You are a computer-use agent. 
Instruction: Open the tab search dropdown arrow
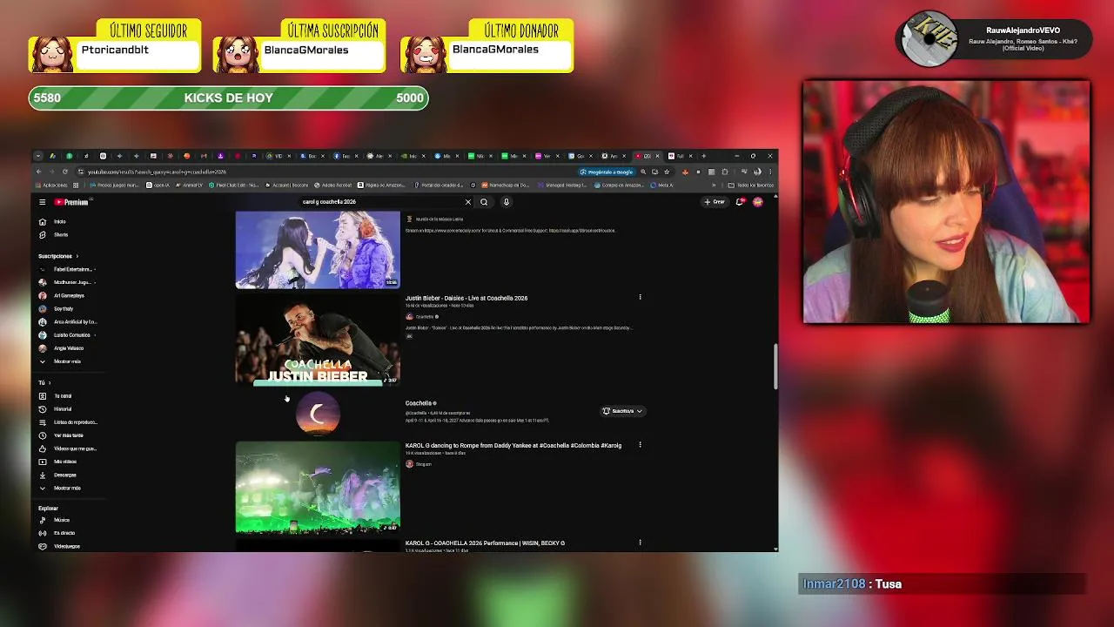point(38,156)
